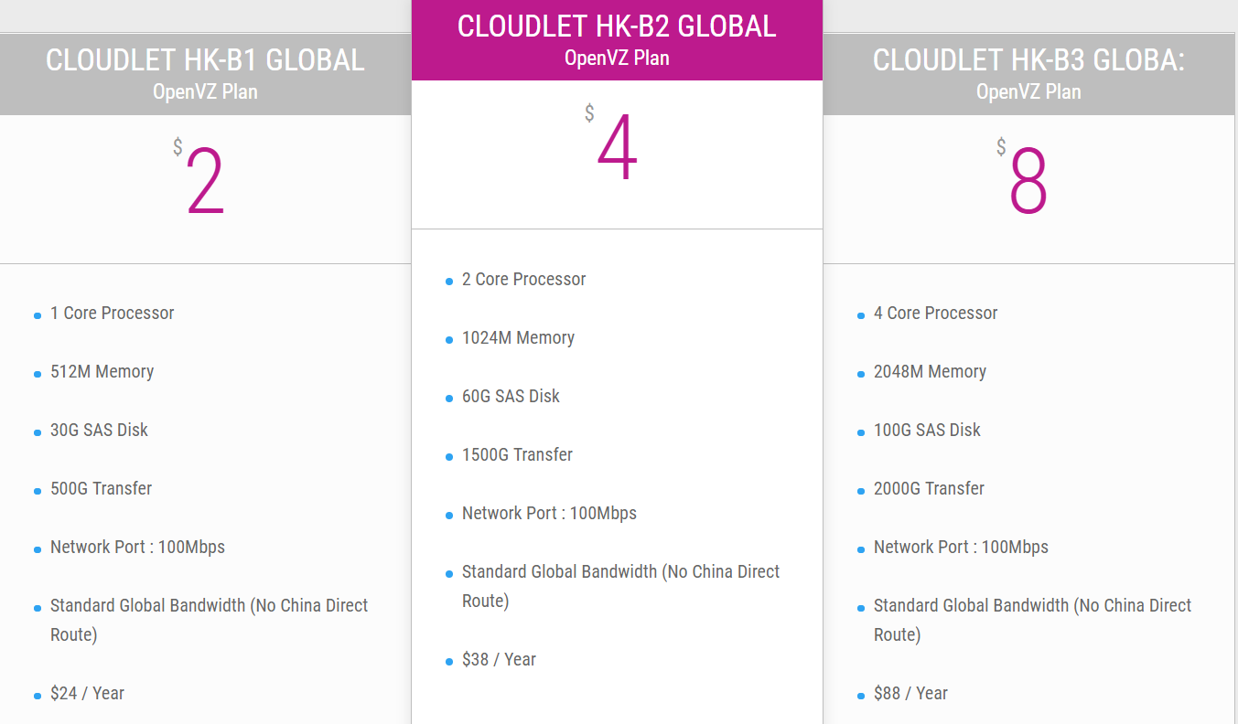Click Standard Global Bandwidth text in HK-B1 plan
This screenshot has height=724, width=1238.
(210, 620)
